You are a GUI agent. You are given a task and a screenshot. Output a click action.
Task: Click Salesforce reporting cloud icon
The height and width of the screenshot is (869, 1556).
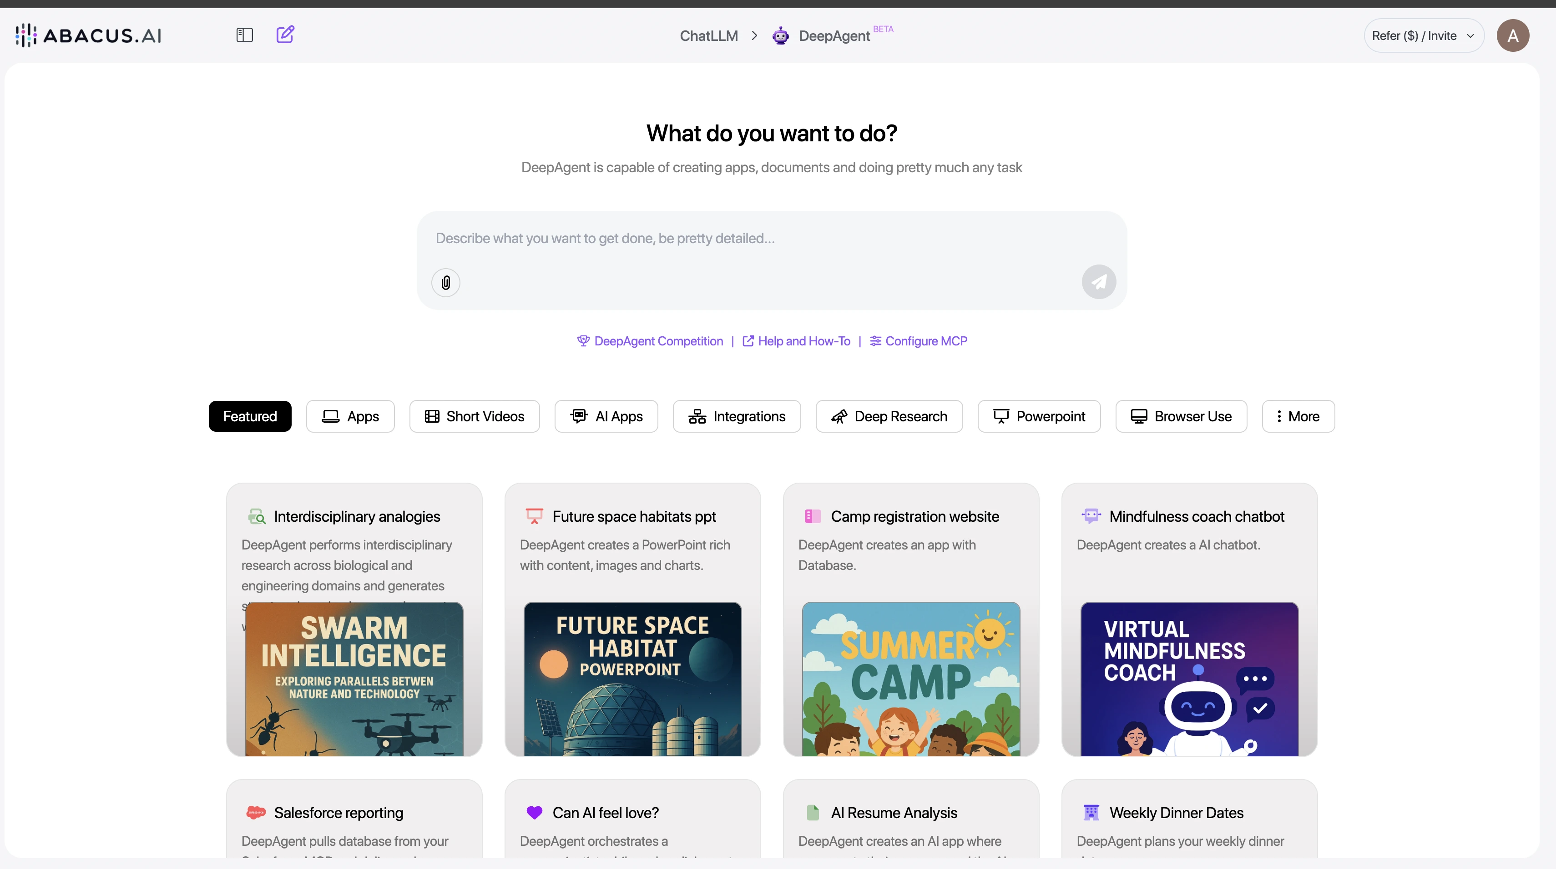point(256,812)
